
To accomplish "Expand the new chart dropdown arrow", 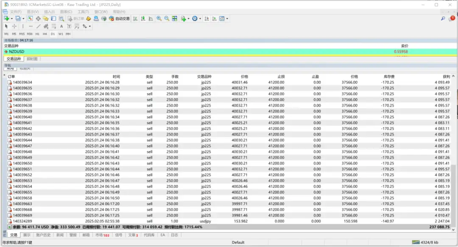I will click(x=12, y=19).
